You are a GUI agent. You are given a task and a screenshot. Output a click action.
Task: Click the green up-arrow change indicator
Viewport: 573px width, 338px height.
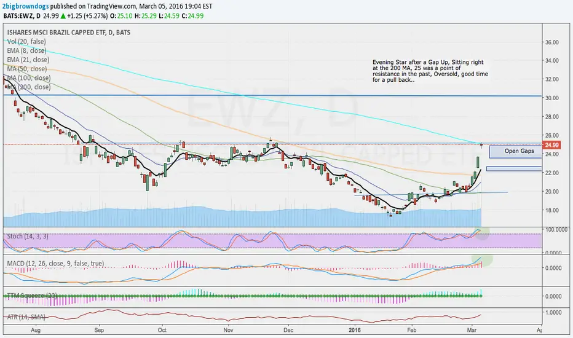[63, 16]
